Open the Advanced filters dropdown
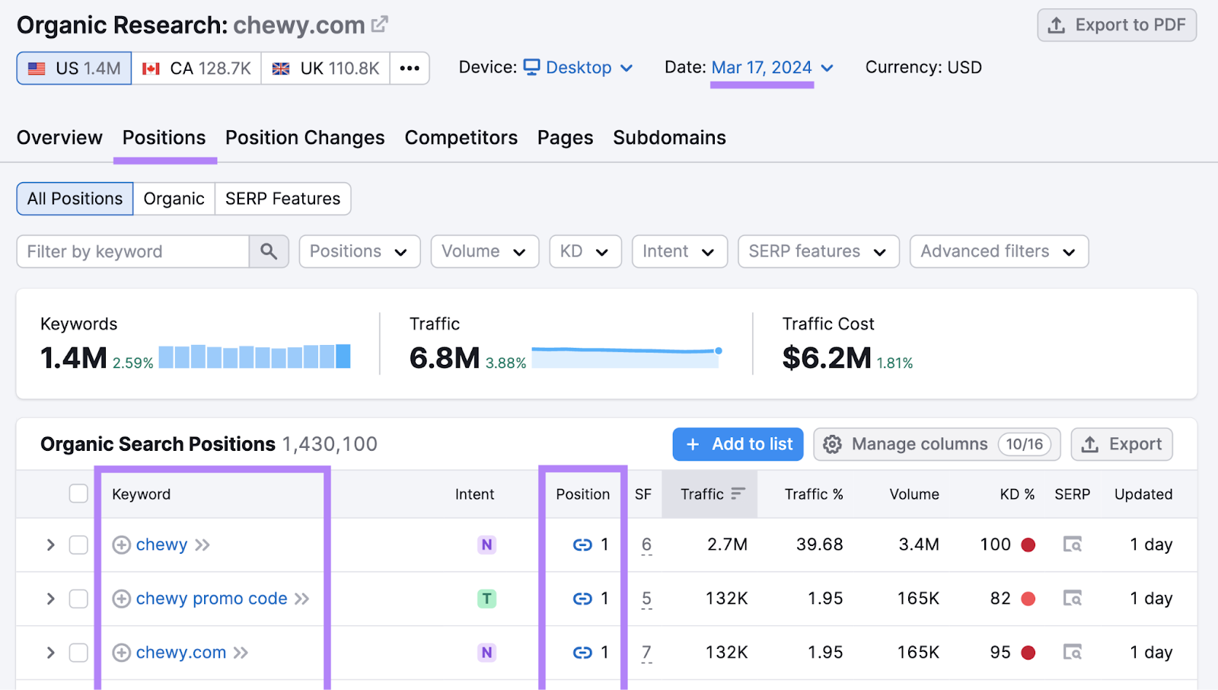The width and height of the screenshot is (1218, 690). pos(998,251)
